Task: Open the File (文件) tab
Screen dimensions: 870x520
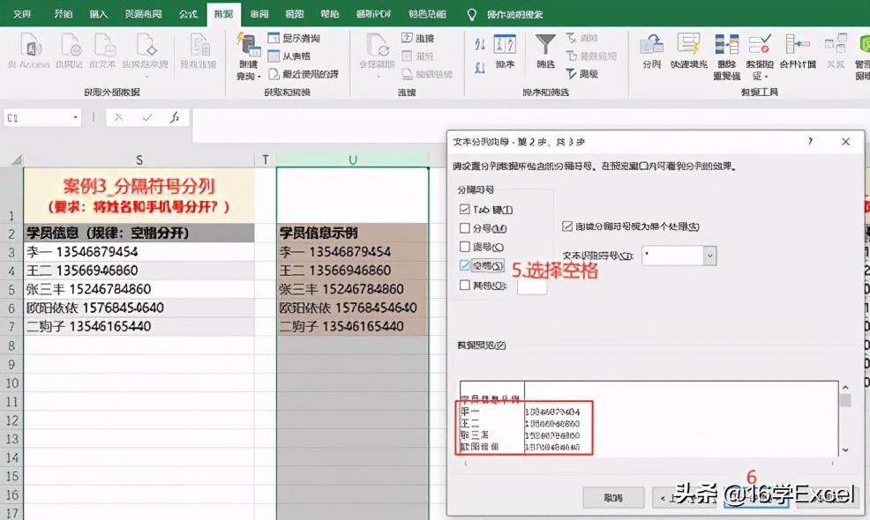Action: 22,14
